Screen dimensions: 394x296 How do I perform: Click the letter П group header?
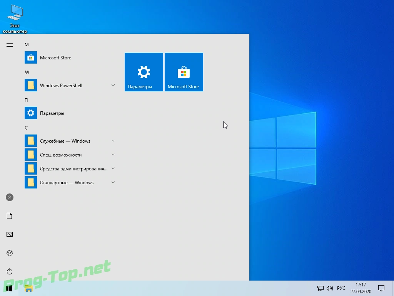click(26, 100)
